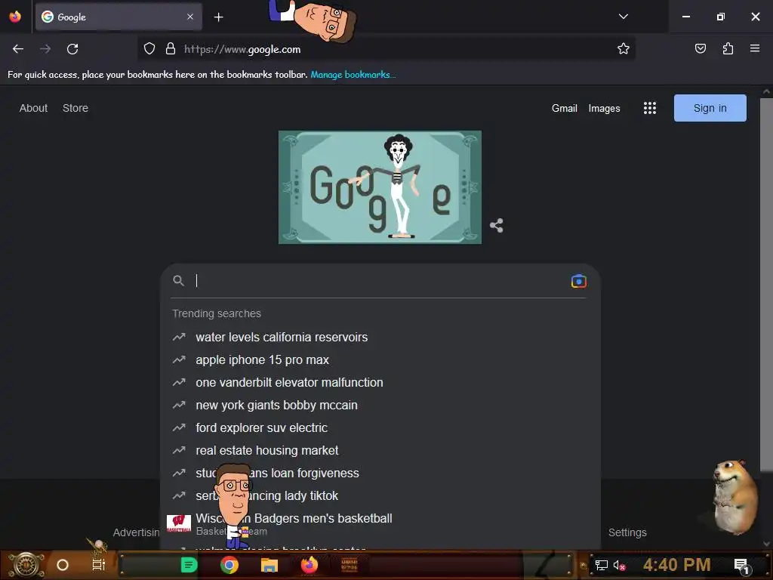773x580 pixels.
Task: Open the Manage bookmarks link
Action: 353,75
